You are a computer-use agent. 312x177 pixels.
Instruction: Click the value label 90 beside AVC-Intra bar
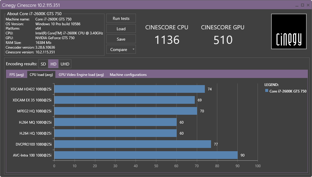click(x=242, y=155)
